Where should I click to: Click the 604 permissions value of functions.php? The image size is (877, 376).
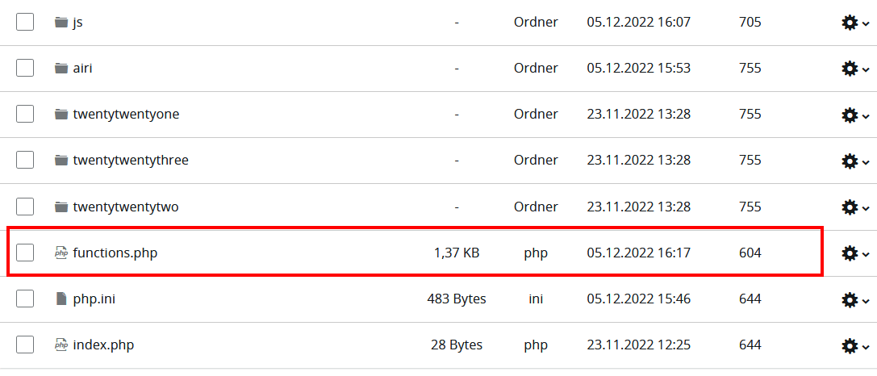[x=750, y=253]
